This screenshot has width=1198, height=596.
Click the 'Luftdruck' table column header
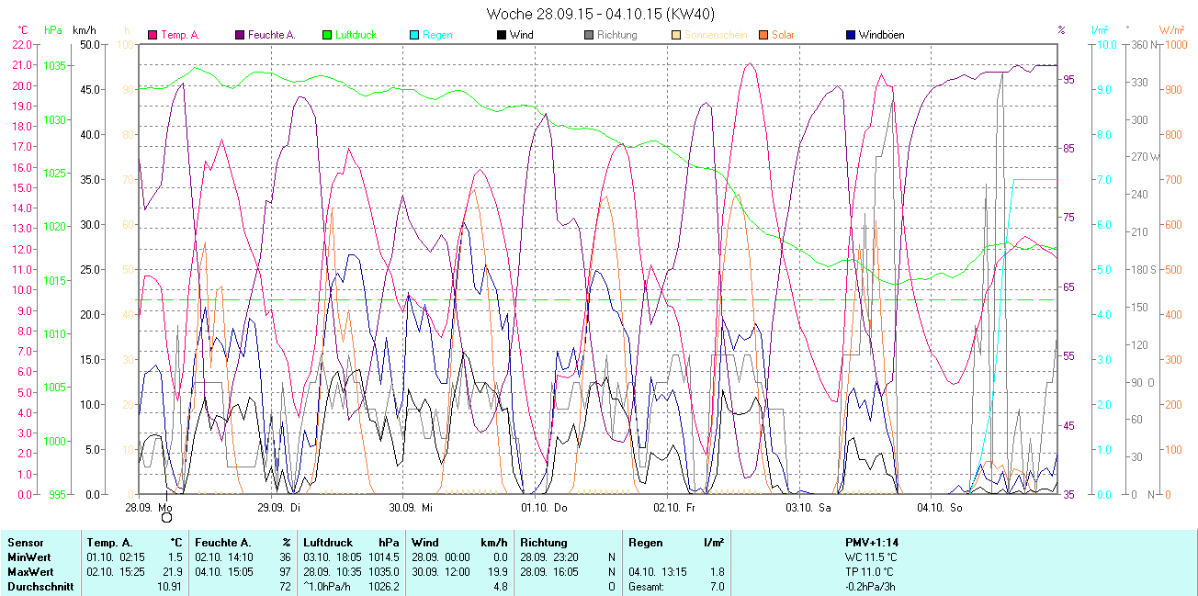click(x=327, y=543)
